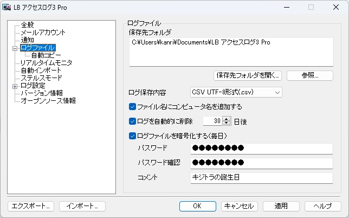Select 全般 in the settings tree
Screen dimensions: 349x218
(28, 25)
